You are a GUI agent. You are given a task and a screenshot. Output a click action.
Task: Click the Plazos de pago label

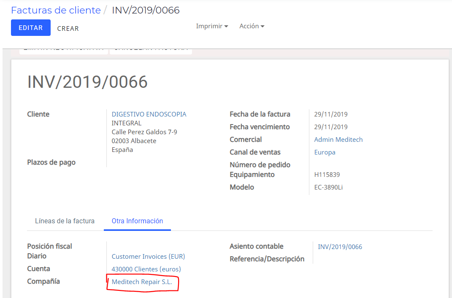tap(51, 162)
